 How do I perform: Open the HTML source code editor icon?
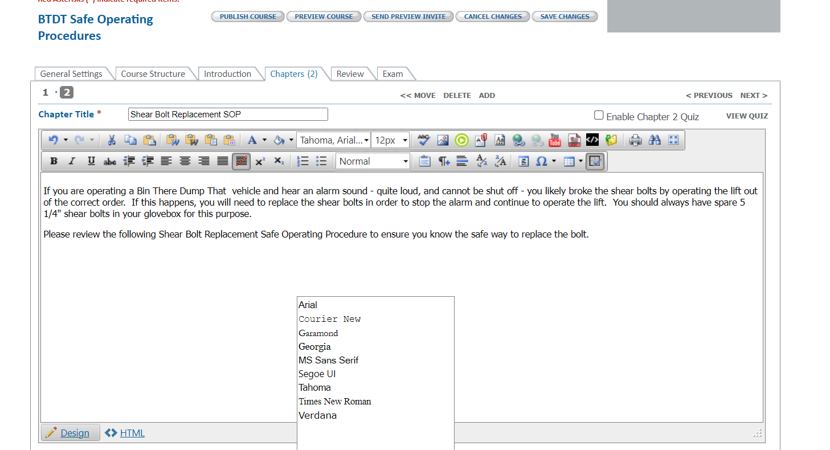coord(592,140)
